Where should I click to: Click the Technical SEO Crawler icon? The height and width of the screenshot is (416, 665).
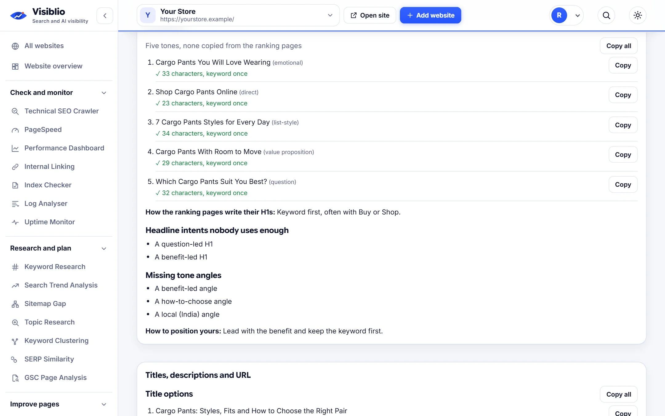[15, 111]
